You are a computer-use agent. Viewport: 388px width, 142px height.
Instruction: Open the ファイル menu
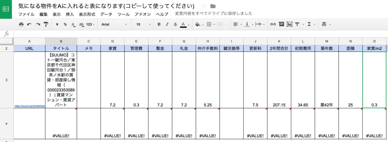(26, 14)
